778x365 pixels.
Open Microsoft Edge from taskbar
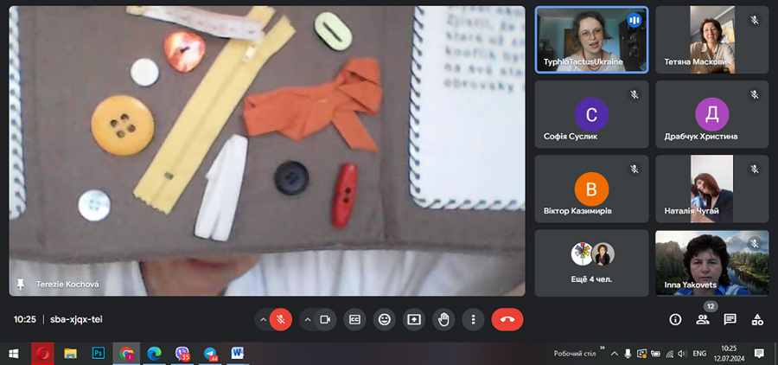tap(155, 354)
